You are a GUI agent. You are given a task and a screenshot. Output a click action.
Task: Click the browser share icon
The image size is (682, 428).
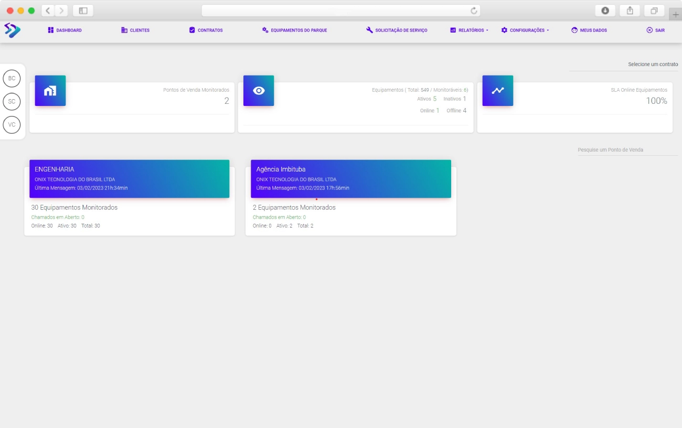(x=630, y=10)
